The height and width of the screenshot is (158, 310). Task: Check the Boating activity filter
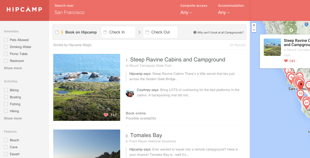(x=6, y=97)
